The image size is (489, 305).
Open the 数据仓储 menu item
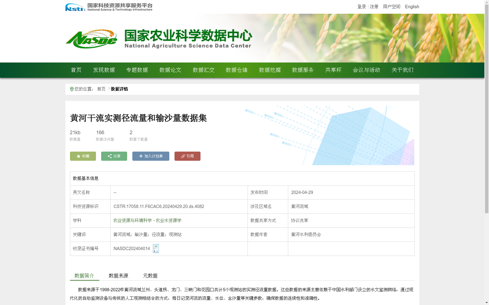tap(237, 70)
